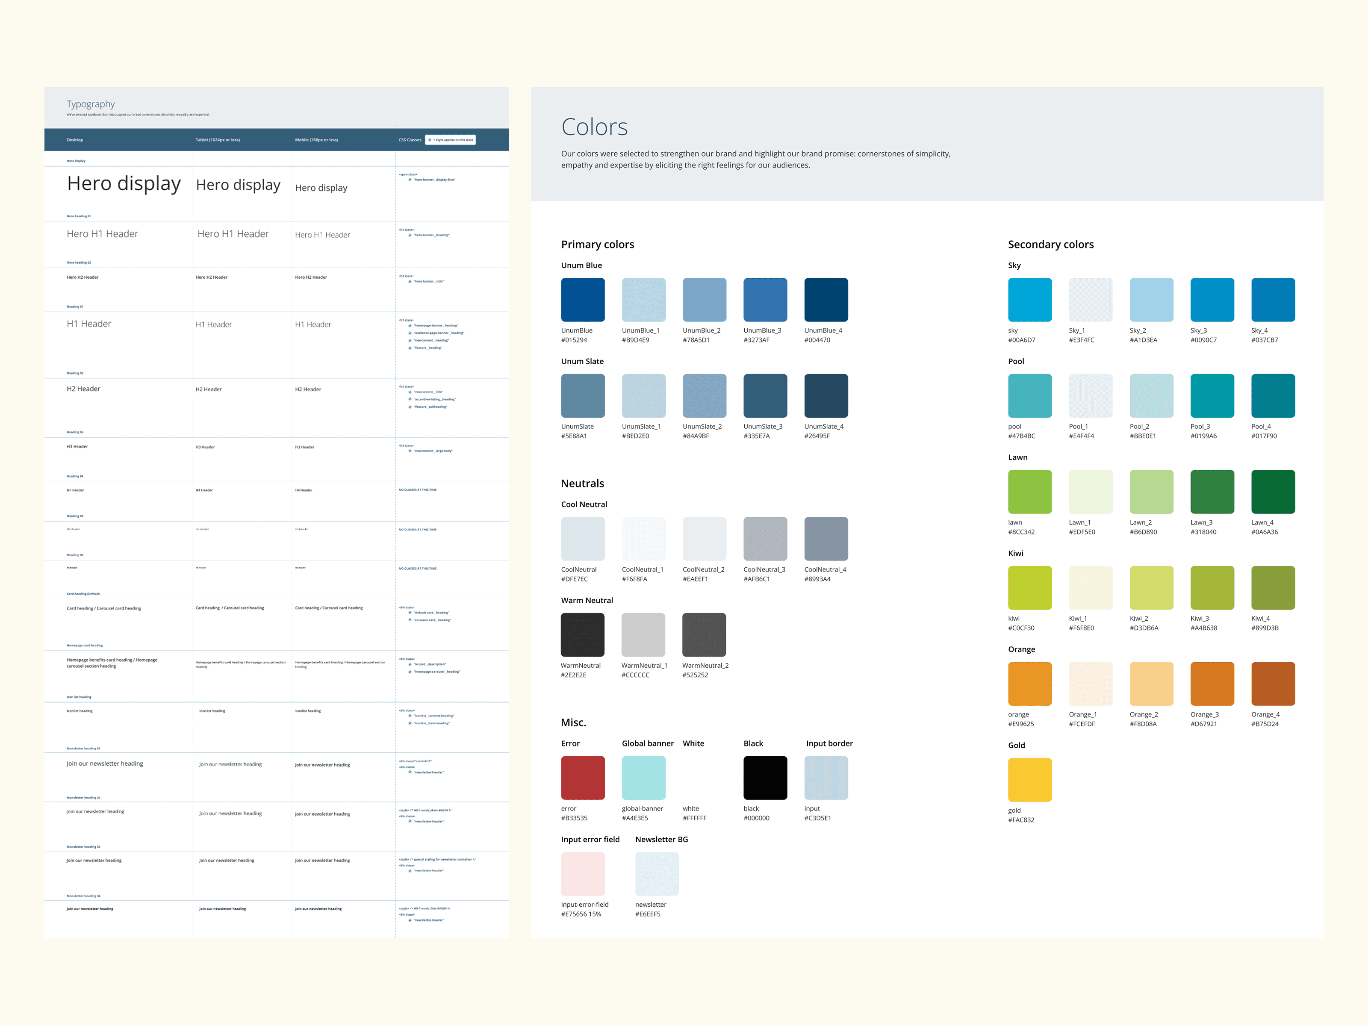Click the input border #C3D5E1 swatch
The height and width of the screenshot is (1026, 1368).
click(826, 778)
